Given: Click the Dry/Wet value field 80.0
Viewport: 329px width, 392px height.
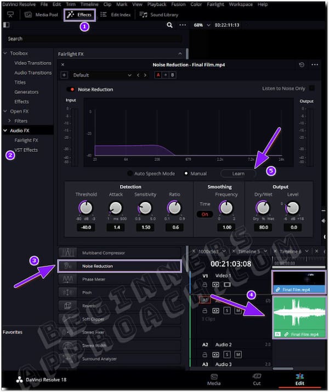Looking at the screenshot, I should pyautogui.click(x=263, y=227).
